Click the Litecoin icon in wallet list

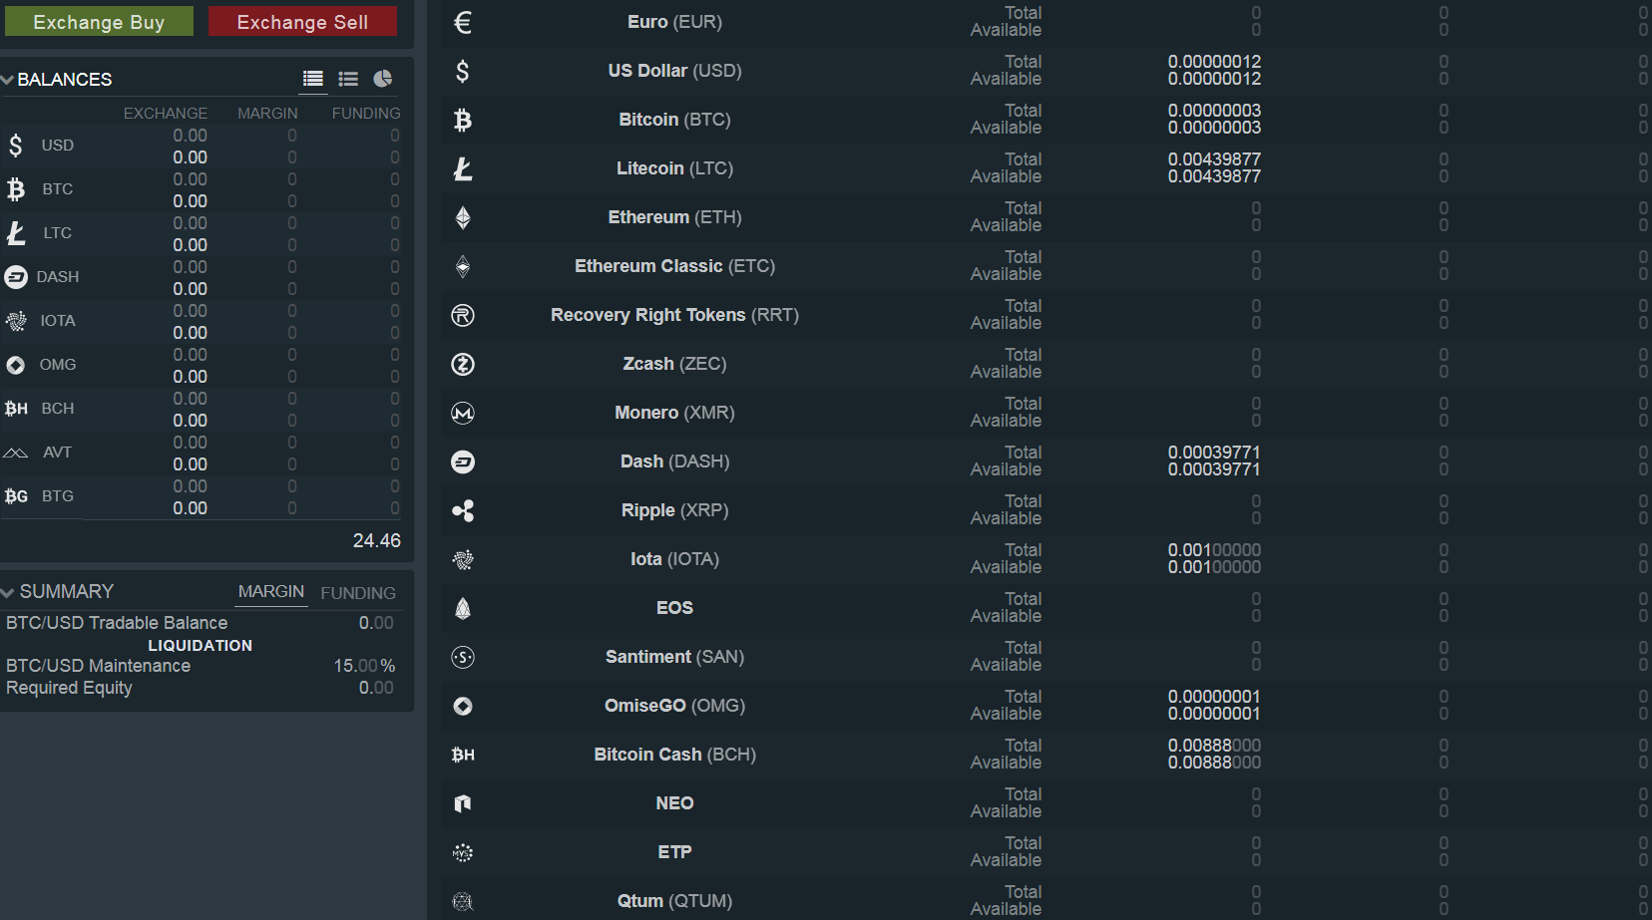(463, 168)
